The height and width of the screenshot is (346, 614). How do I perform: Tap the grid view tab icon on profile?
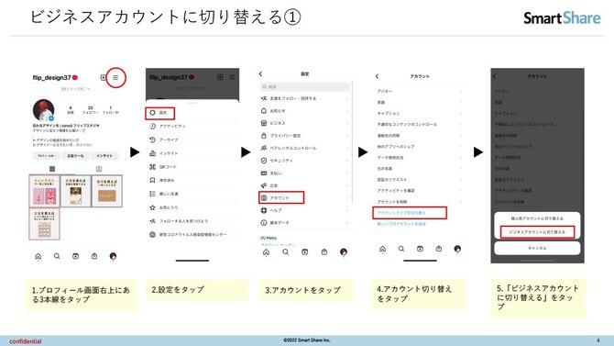pos(52,169)
